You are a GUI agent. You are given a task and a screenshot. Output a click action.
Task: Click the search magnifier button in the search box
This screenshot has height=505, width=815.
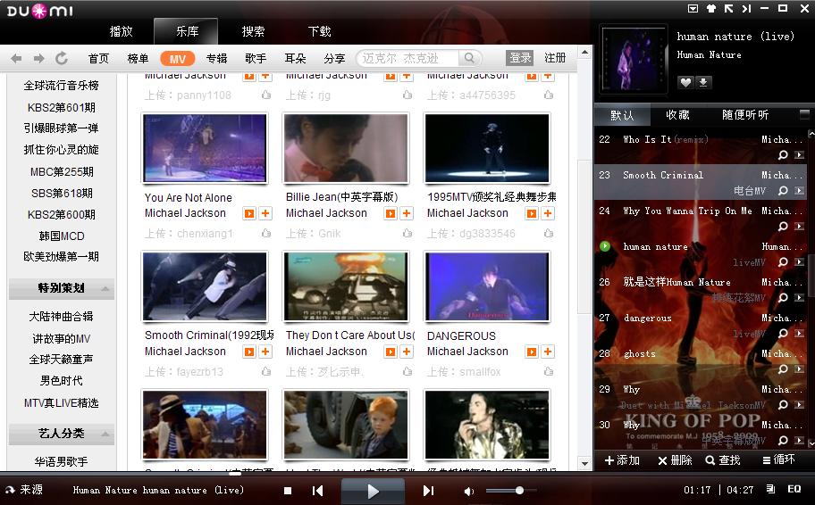(x=469, y=58)
